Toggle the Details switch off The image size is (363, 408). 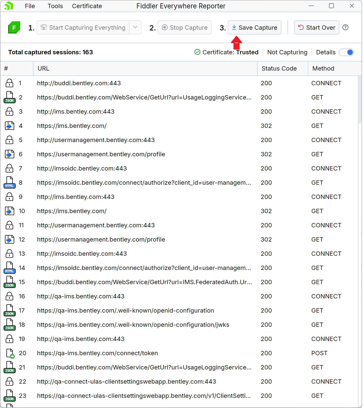click(x=347, y=52)
